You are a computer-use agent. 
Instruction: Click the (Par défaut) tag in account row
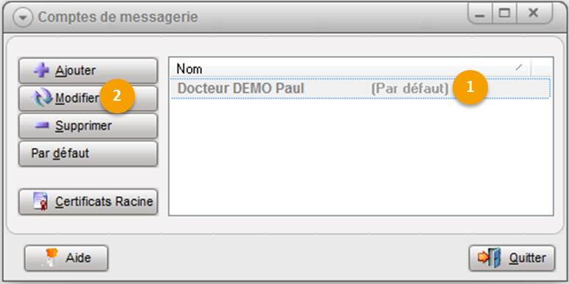point(410,88)
